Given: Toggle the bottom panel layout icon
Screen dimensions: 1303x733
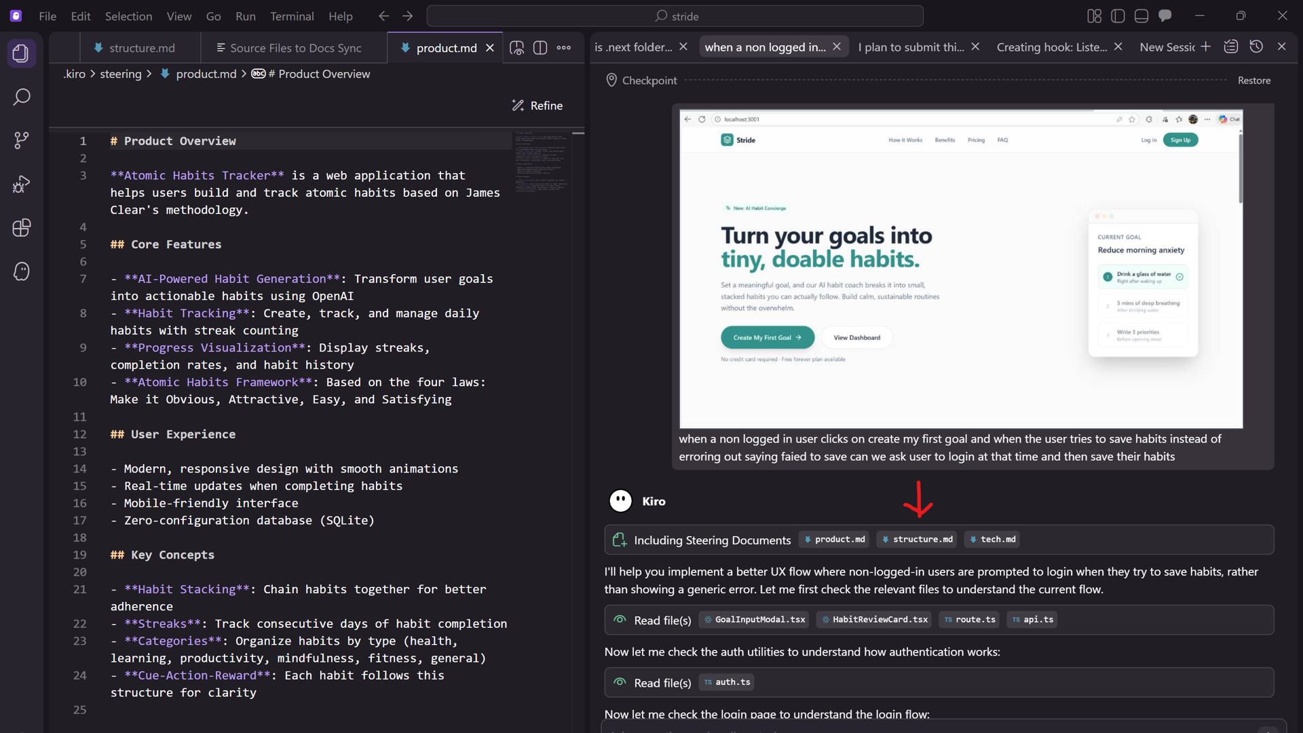Looking at the screenshot, I should pyautogui.click(x=1141, y=16).
